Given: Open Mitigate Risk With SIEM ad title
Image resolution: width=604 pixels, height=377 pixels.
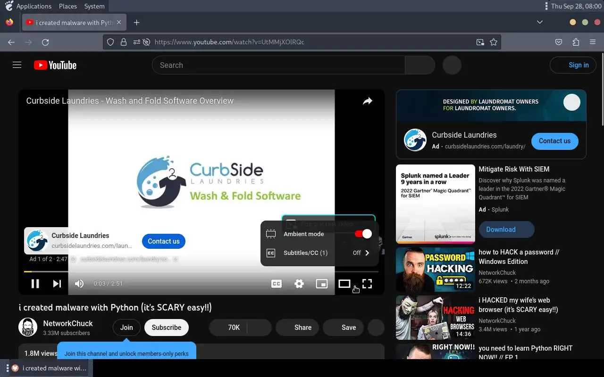Looking at the screenshot, I should [x=514, y=169].
